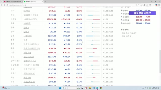This screenshot has height=90, width=161.
Task: Click the 클로징벨 라이브 banner
Action: (142, 13)
